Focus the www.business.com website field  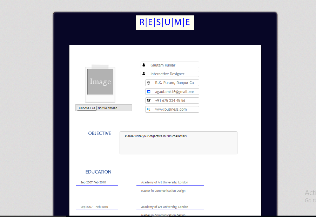point(172,109)
